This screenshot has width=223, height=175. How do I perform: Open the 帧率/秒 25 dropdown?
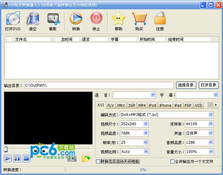click(145, 142)
